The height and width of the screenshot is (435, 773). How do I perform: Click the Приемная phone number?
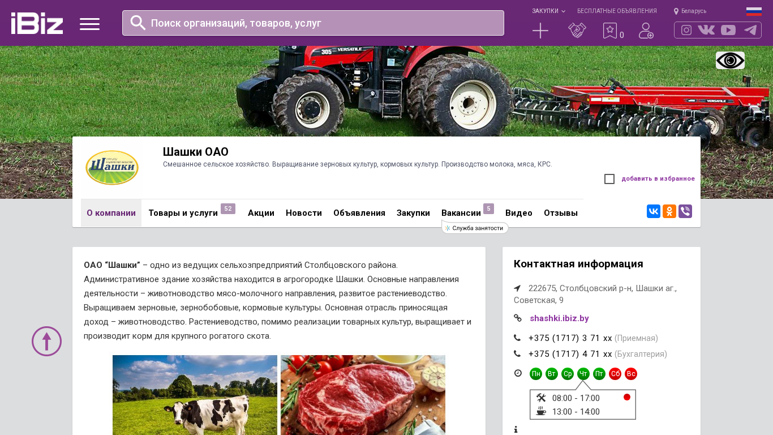click(570, 338)
